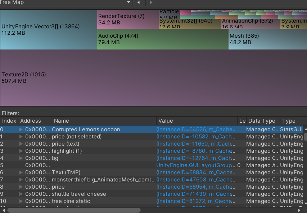Expand the tree pine static row

click(21, 201)
